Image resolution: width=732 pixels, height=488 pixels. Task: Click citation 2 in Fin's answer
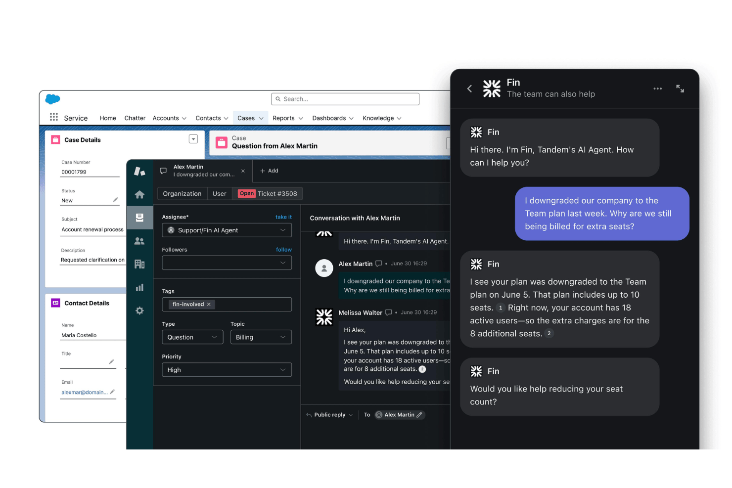coord(549,333)
